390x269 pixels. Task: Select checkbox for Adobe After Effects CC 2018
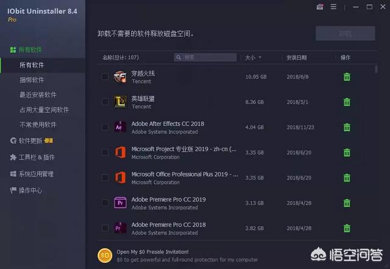[x=105, y=127]
